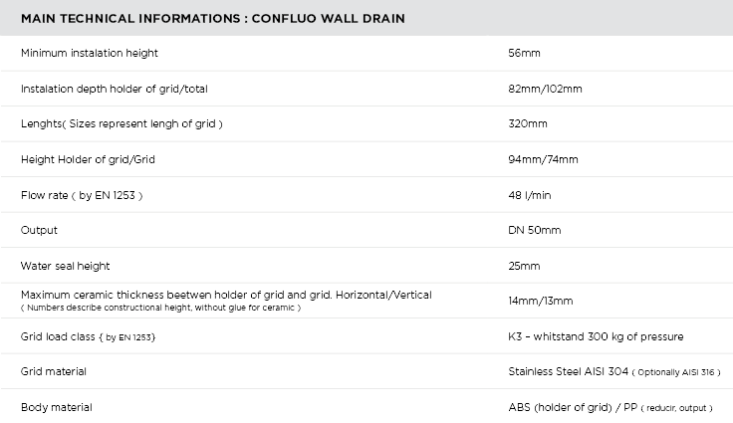Click the 'Grid load class' label
733x423 pixels.
pyautogui.click(x=88, y=336)
